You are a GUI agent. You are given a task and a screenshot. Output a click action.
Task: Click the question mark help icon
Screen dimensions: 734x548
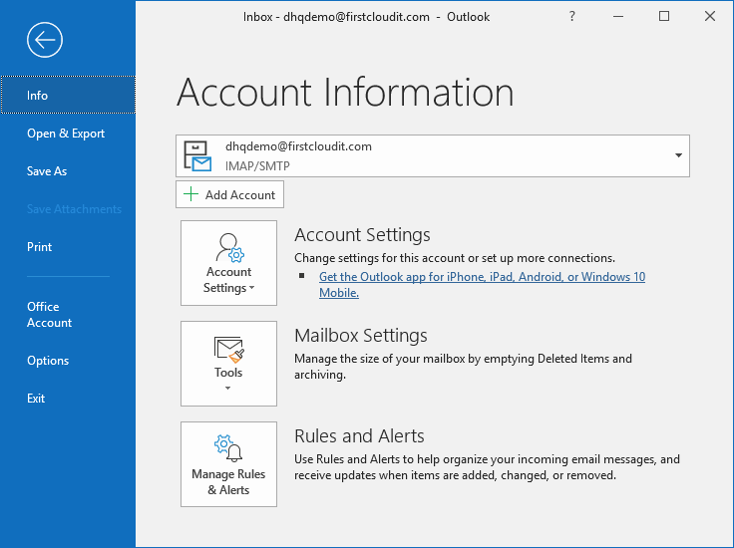[572, 16]
